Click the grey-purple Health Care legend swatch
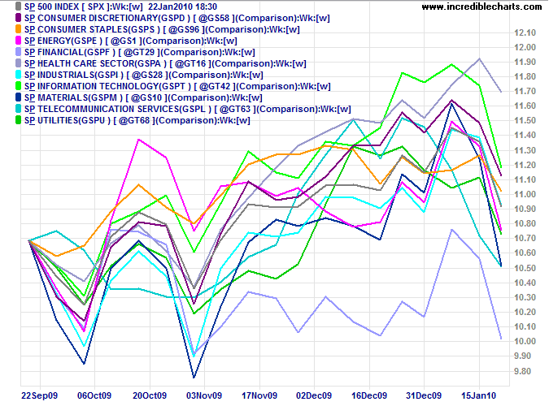549x406 pixels. pos(18,63)
